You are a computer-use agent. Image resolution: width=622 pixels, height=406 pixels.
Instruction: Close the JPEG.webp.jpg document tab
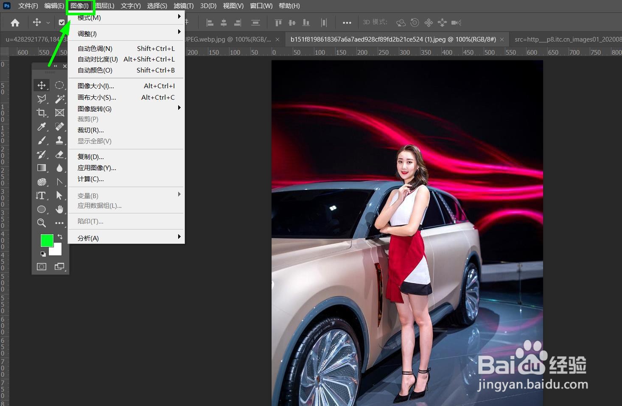pos(277,39)
